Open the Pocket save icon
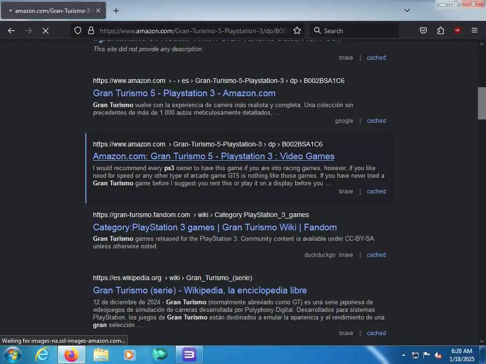The image size is (486, 364). point(423,30)
